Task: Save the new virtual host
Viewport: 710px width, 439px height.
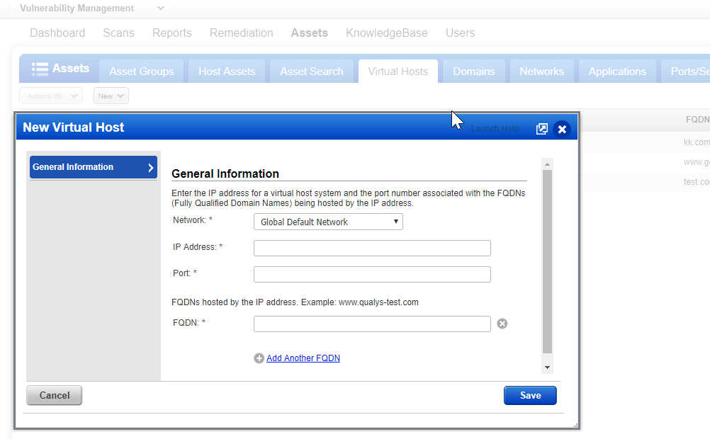Action: [530, 395]
